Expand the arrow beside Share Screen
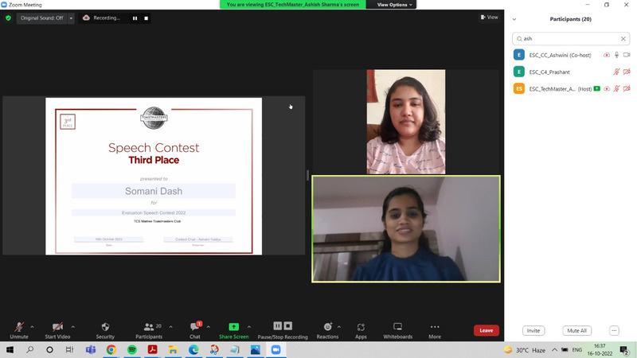Viewport: 637px width, 358px height. 249,327
